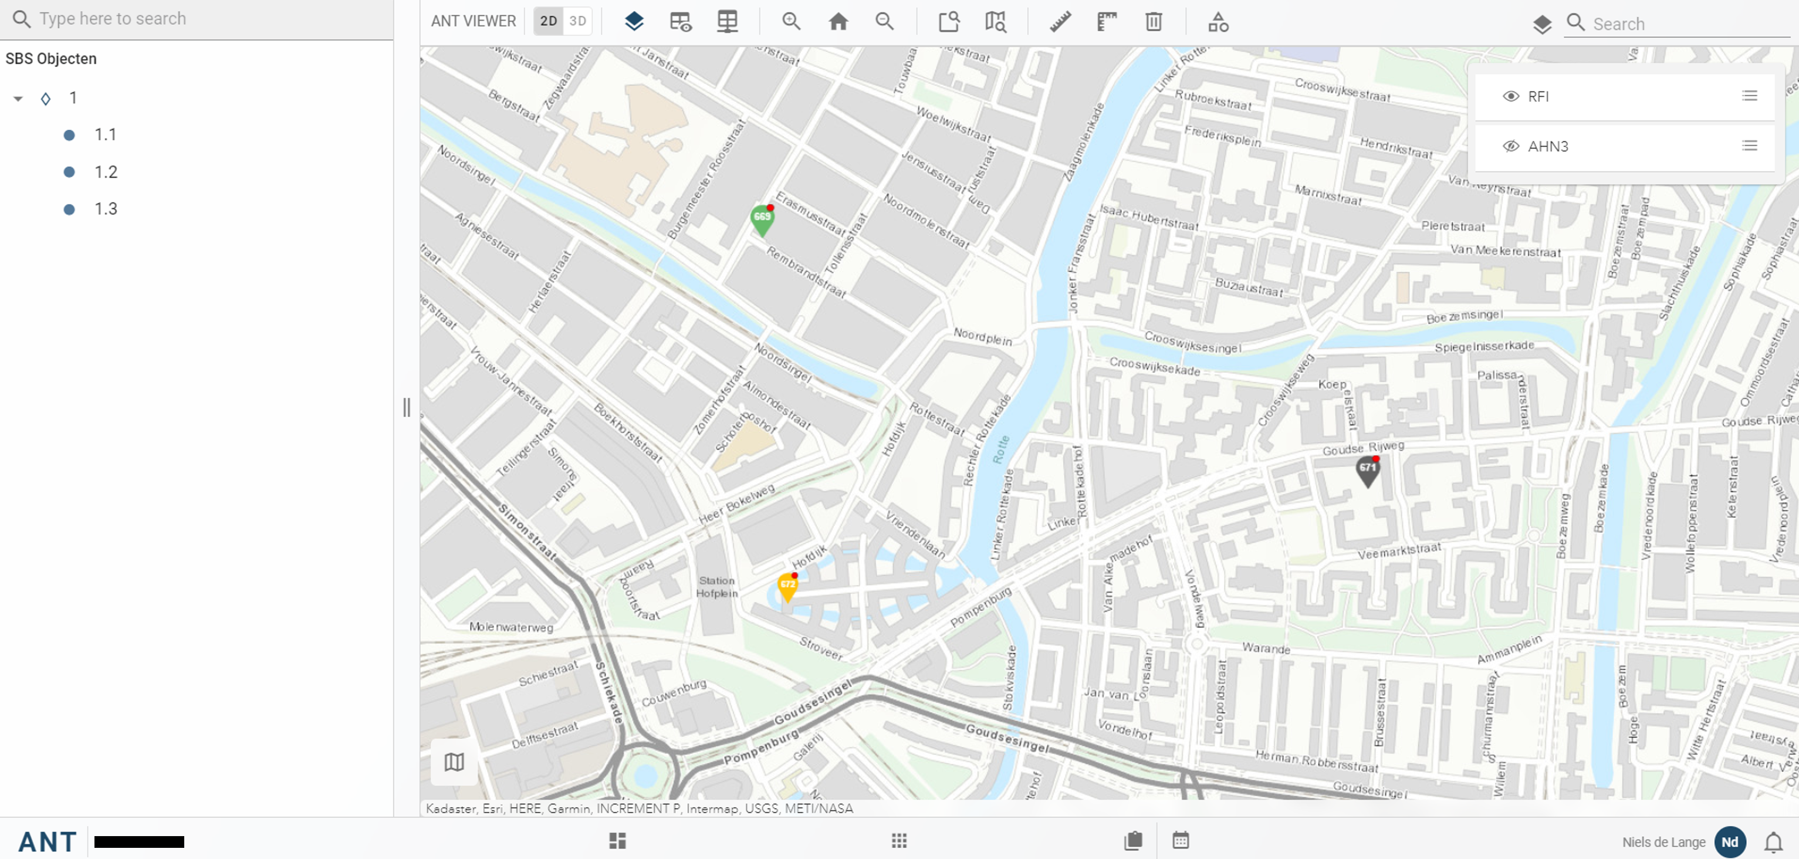Open the layers panel in viewer toolbar
1799x859 pixels.
coord(634,22)
